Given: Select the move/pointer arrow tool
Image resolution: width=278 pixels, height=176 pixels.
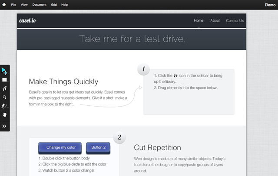Looking at the screenshot, I should [x=4, y=71].
